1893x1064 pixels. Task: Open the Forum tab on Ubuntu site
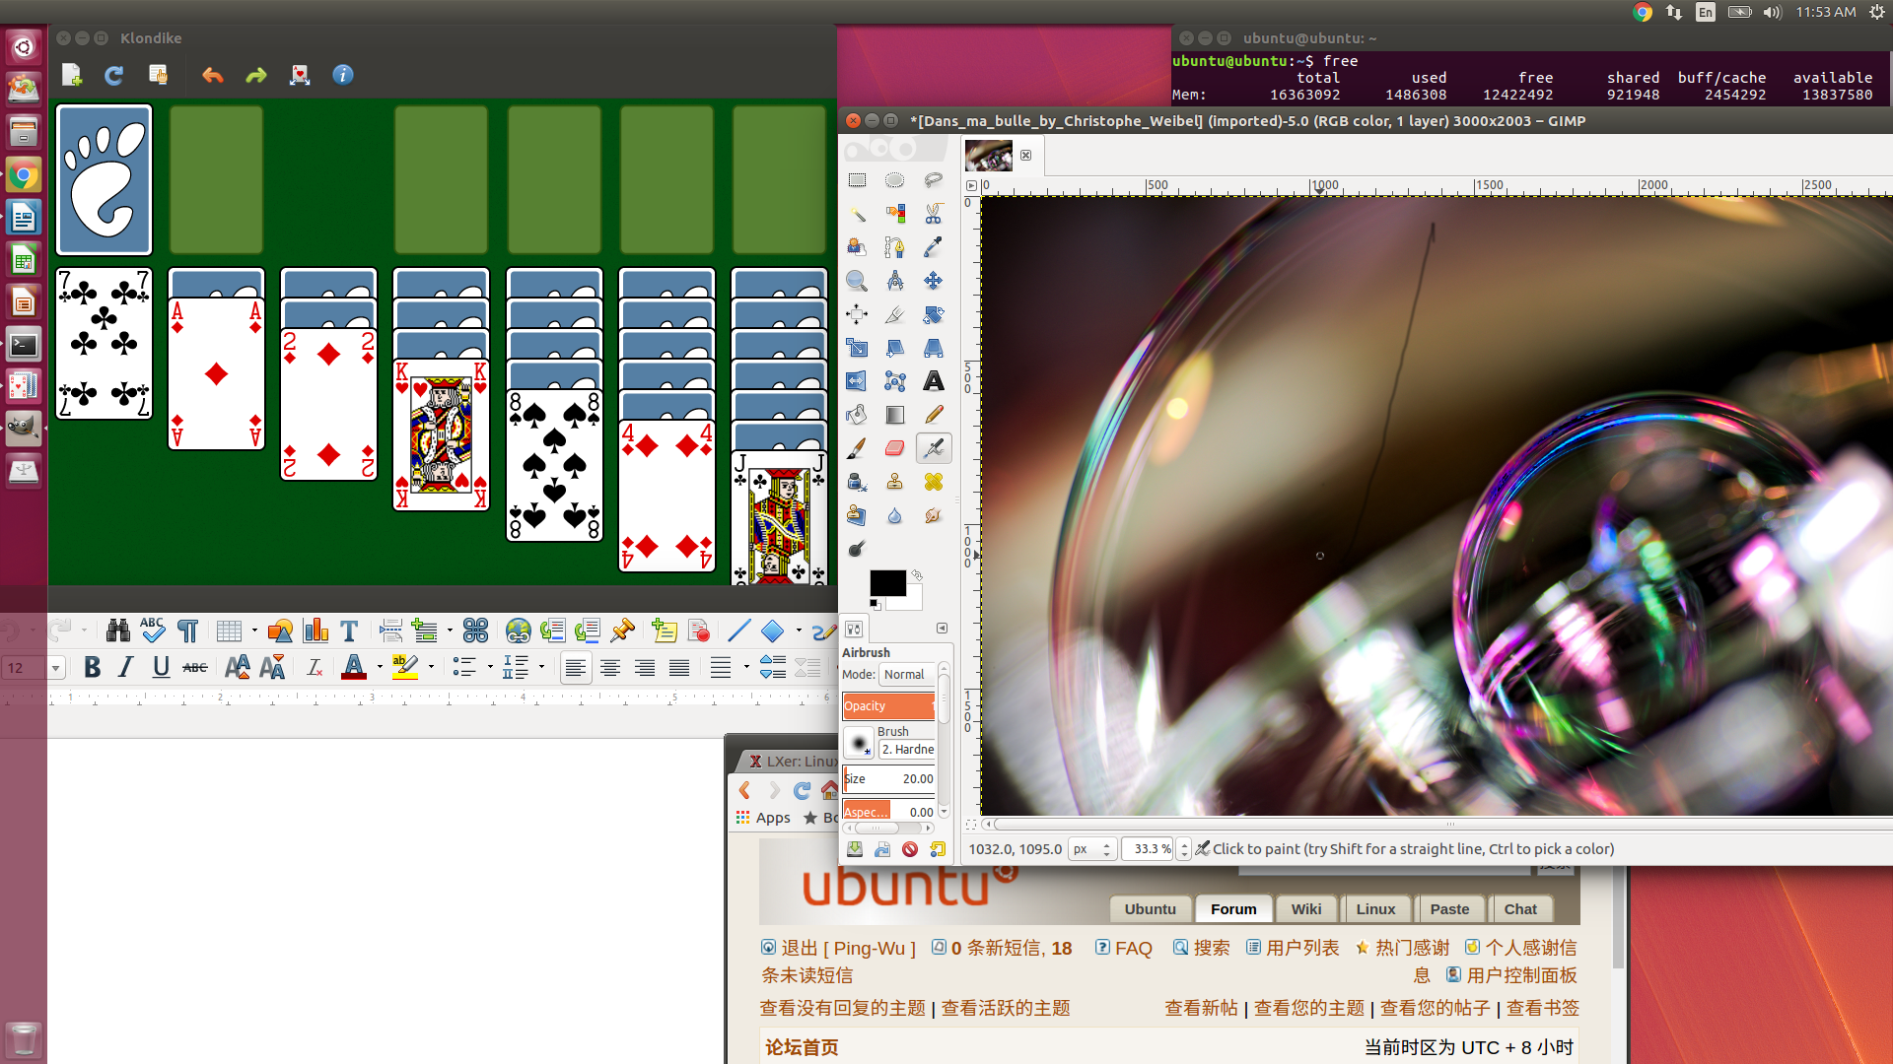click(x=1233, y=909)
